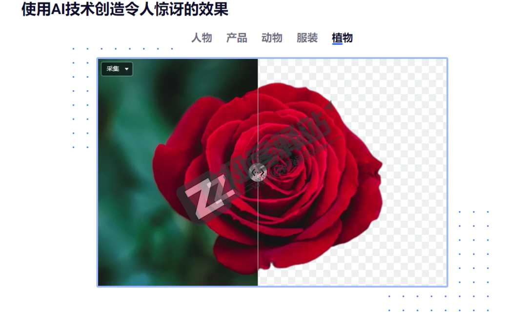This screenshot has width=527, height=328.
Task: Select the active 植物 tab
Action: (342, 38)
